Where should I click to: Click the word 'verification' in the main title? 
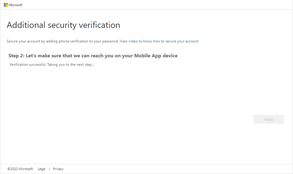click(x=99, y=25)
